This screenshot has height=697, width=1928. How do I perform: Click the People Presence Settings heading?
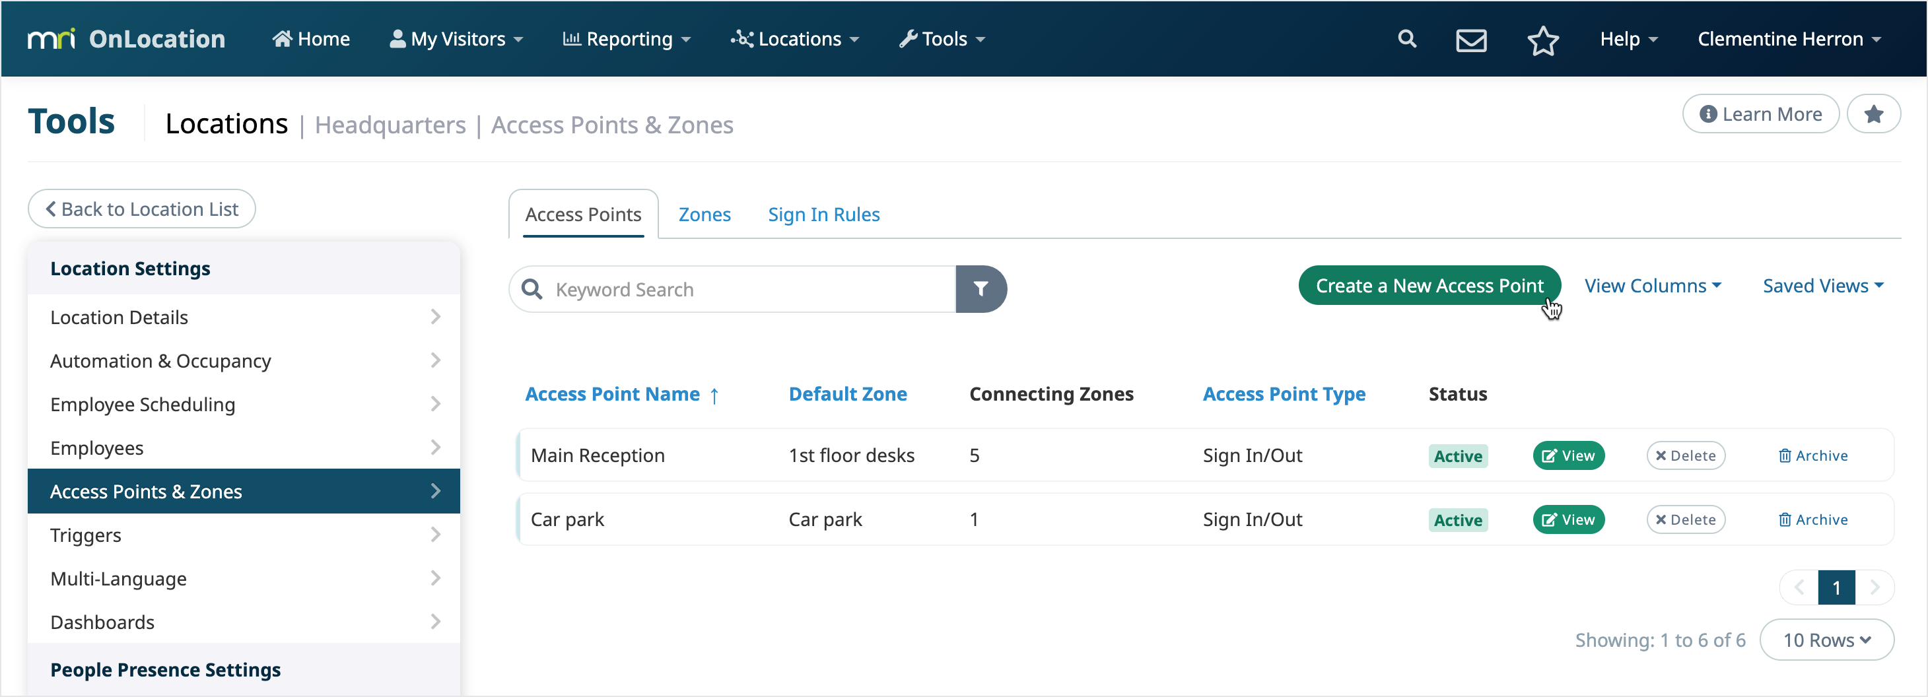(x=164, y=669)
